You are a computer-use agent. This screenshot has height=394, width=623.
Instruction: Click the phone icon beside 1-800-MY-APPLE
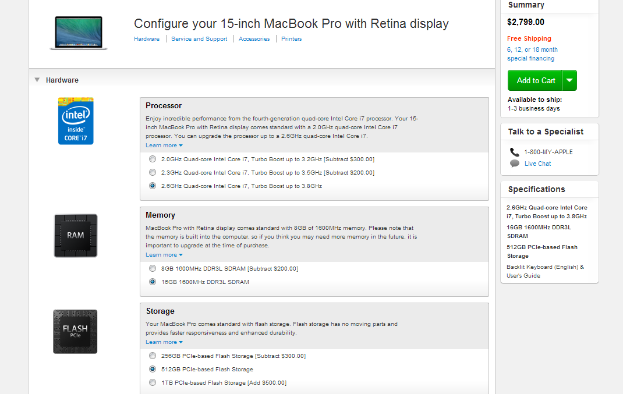515,152
